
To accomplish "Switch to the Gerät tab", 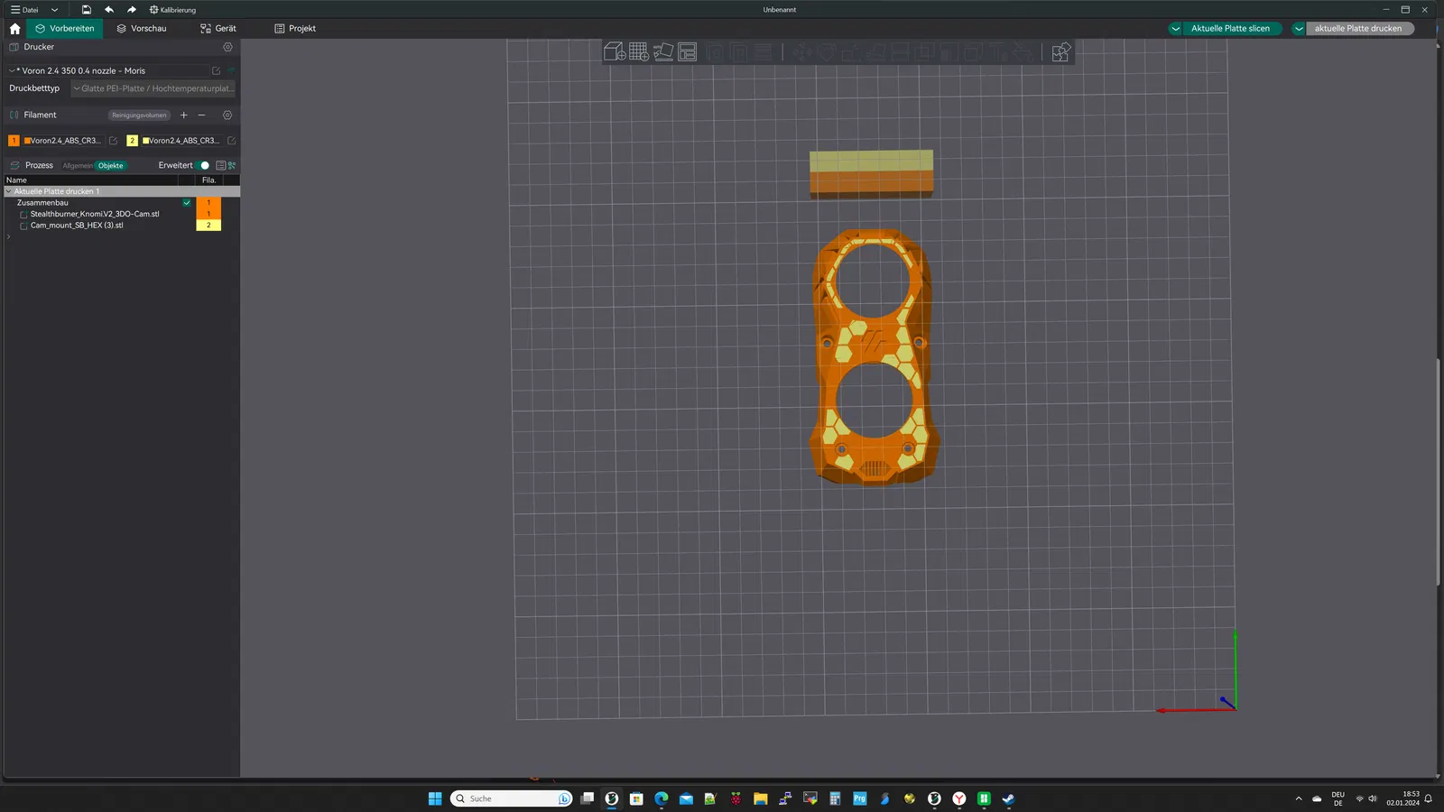I will [218, 29].
